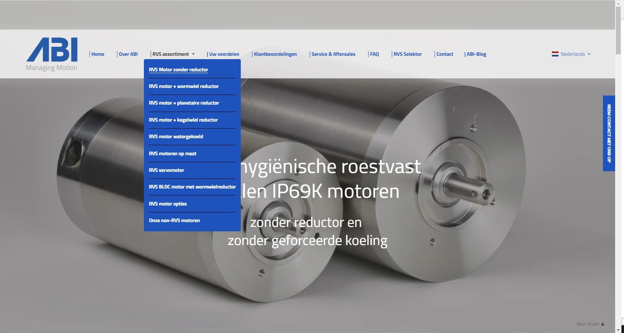The width and height of the screenshot is (624, 333).
Task: Choose RVS servomotor from the menu
Action: (166, 170)
